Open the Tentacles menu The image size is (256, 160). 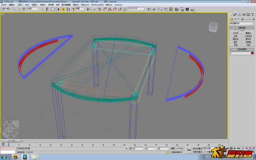pyautogui.click(x=118, y=5)
